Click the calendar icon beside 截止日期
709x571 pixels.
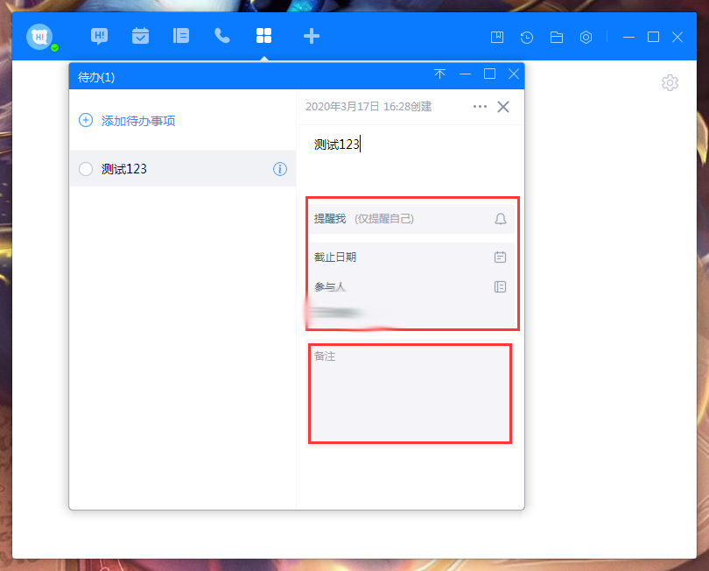click(x=501, y=257)
